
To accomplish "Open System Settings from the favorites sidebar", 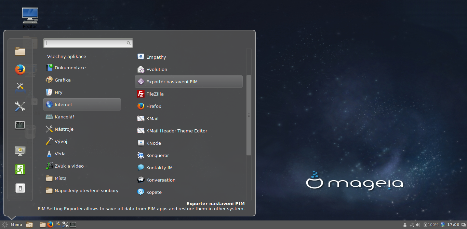I will pos(20,106).
